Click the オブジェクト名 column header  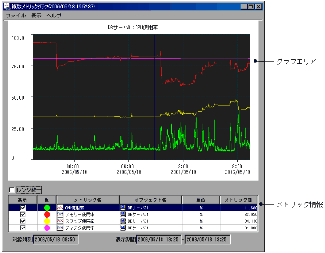coord(150,200)
